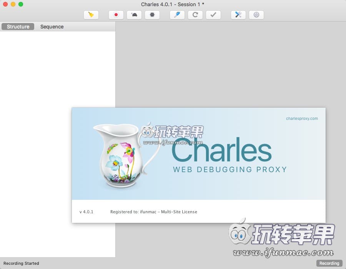Screen dimensions: 346x269
Task: Click the 'Registered to: ifunmac – Multi-Site License' text
Action: [x=153, y=212]
